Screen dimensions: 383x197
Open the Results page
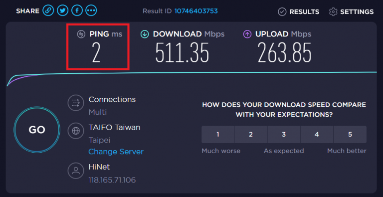point(299,12)
